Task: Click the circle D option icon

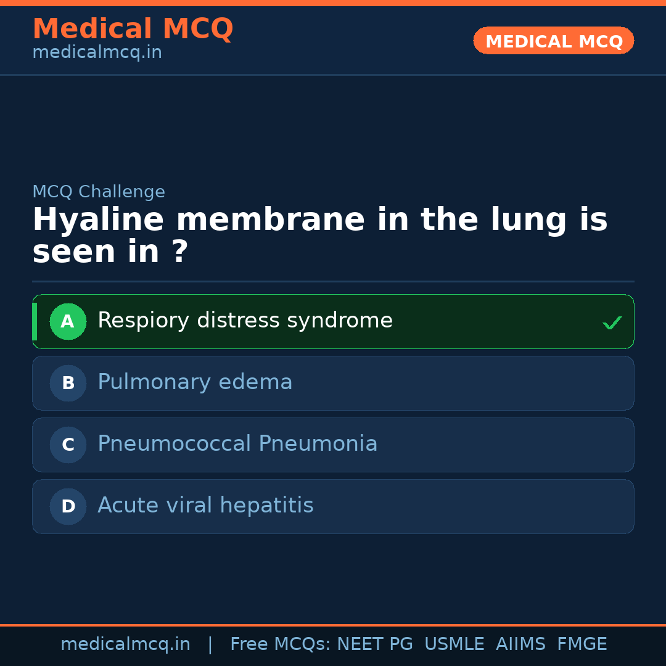Action: (68, 506)
